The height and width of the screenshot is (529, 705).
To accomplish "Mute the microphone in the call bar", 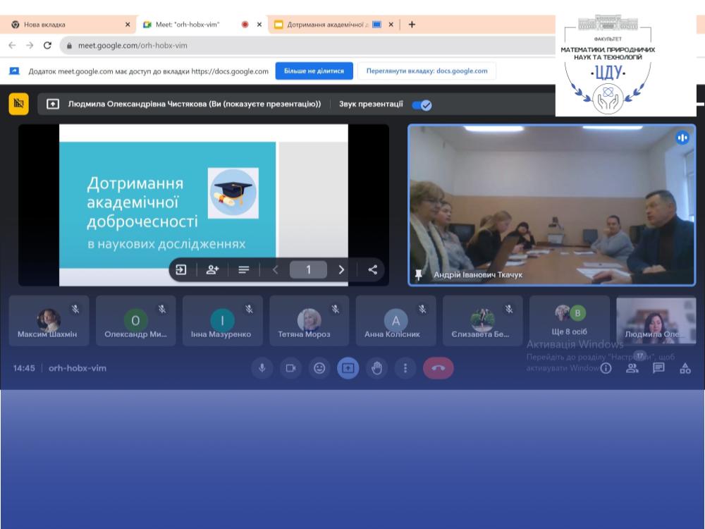I will click(x=262, y=368).
